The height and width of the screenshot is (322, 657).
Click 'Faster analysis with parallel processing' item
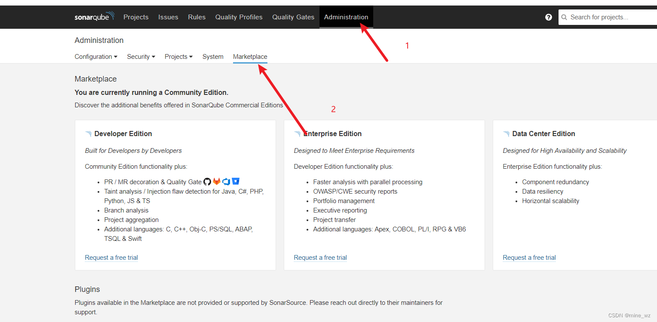click(368, 182)
